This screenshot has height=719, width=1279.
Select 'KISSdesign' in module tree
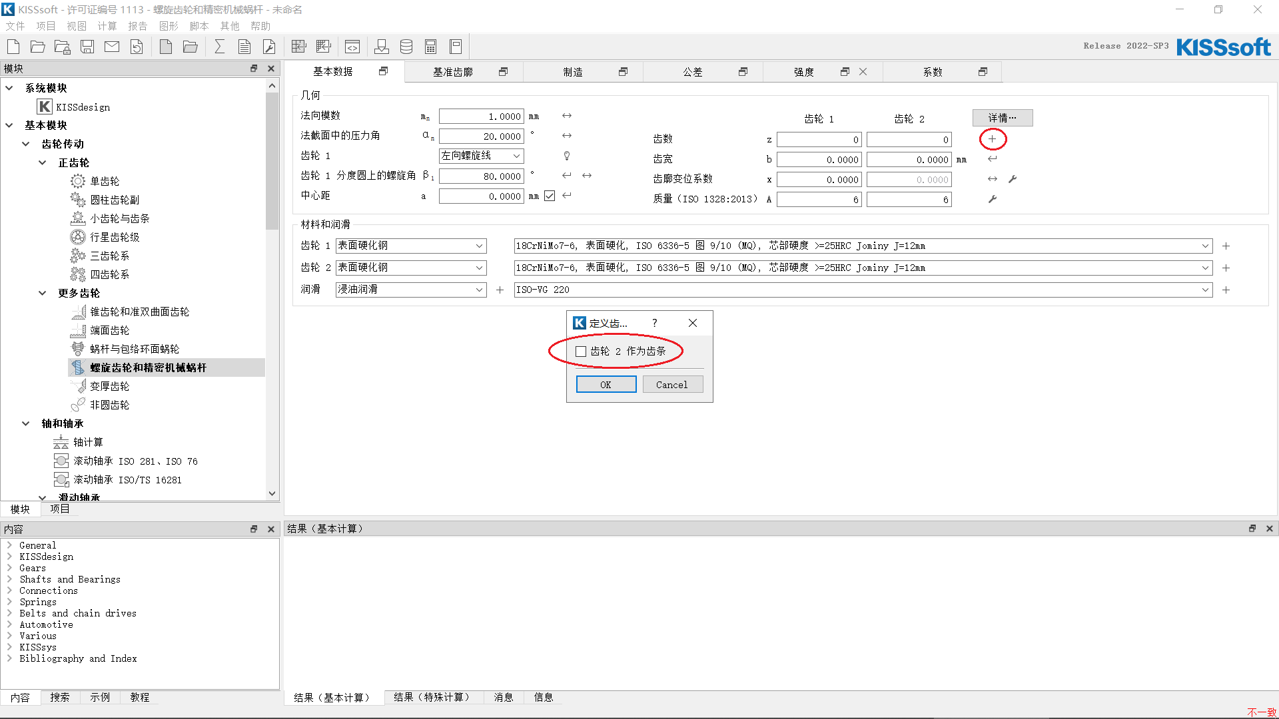coord(83,107)
